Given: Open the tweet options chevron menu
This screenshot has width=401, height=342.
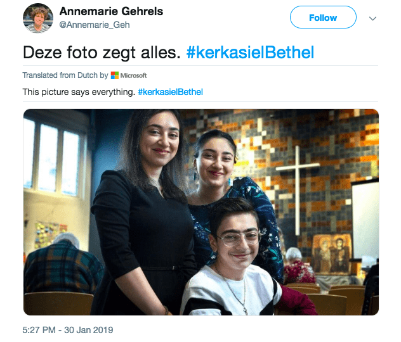Looking at the screenshot, I should (x=372, y=18).
